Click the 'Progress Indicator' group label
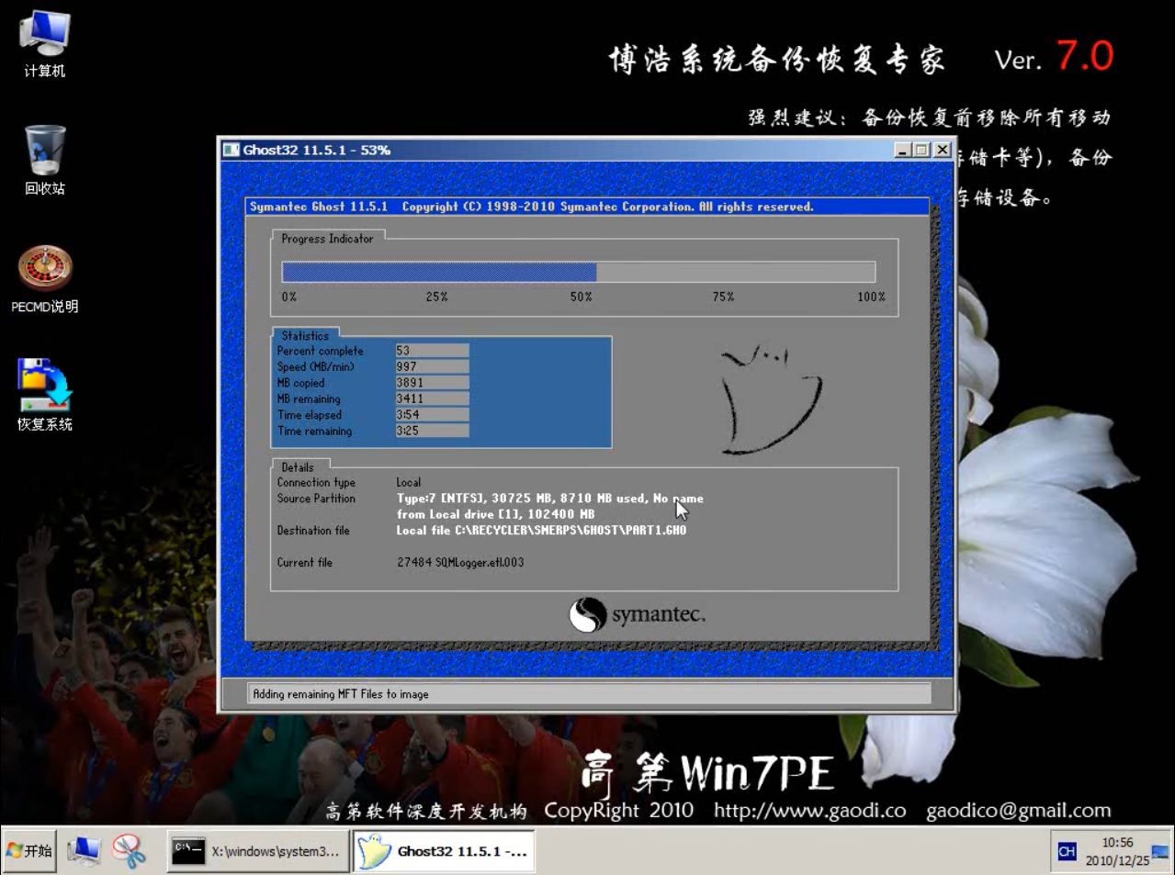1175x875 pixels. click(x=327, y=239)
